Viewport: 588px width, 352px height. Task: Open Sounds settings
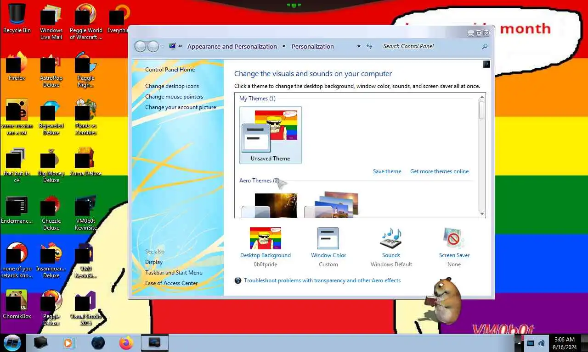click(391, 247)
